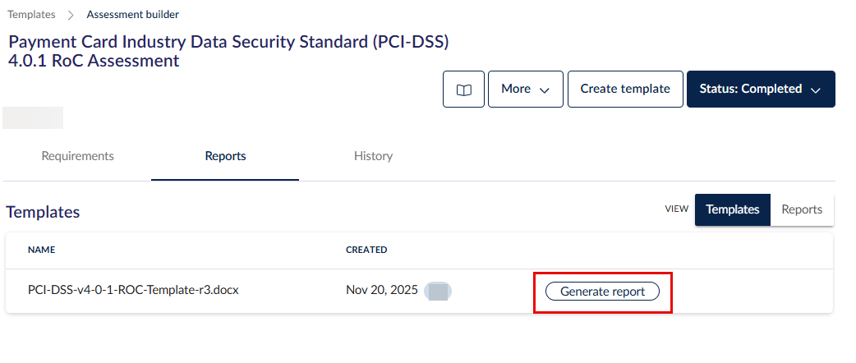Screen dimensions: 856x363
Task: Click the blurred user avatar beside the date
Action: point(439,291)
